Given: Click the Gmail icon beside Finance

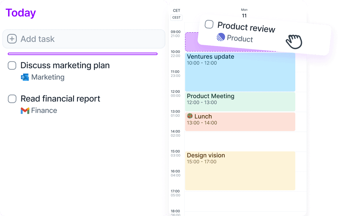Looking at the screenshot, I should pos(25,110).
